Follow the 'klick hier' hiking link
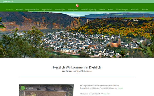154x96 pixels. [107, 94]
